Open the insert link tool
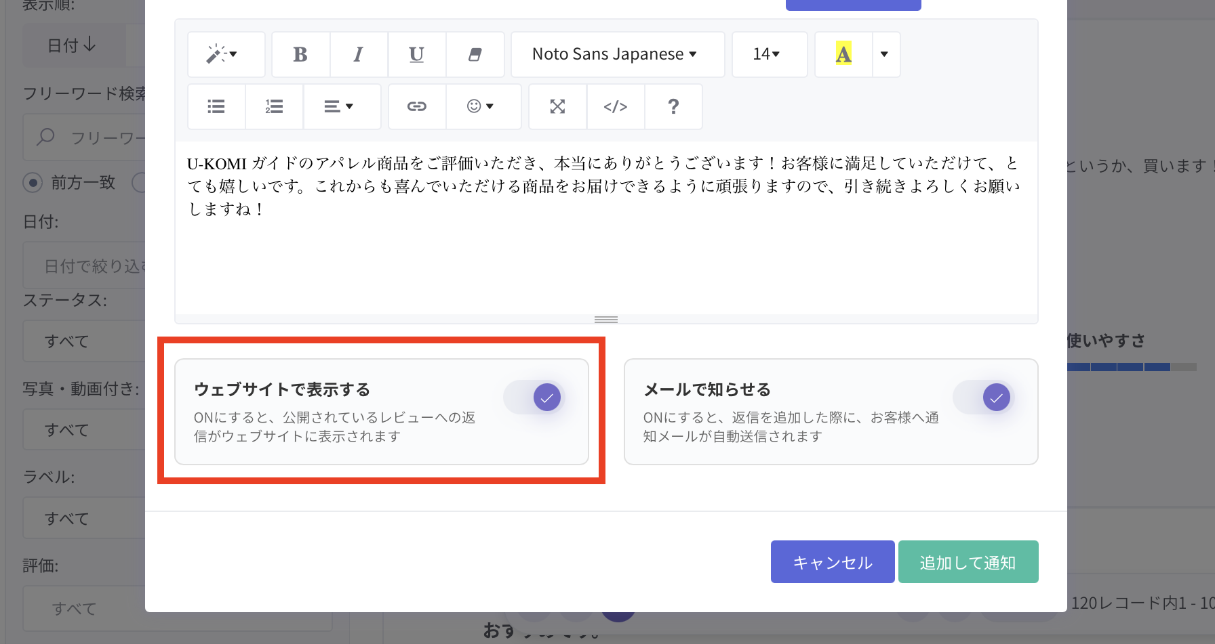Image resolution: width=1215 pixels, height=644 pixels. pyautogui.click(x=417, y=106)
